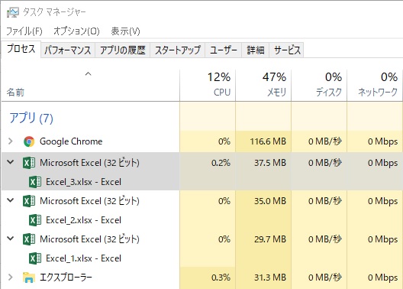The height and width of the screenshot is (289, 403).
Task: Click the Excel_1.xlsx file icon
Action: [35, 258]
